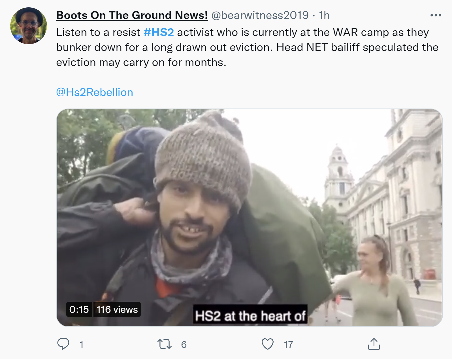Open the @bearwitness2019 handle

coord(260,15)
